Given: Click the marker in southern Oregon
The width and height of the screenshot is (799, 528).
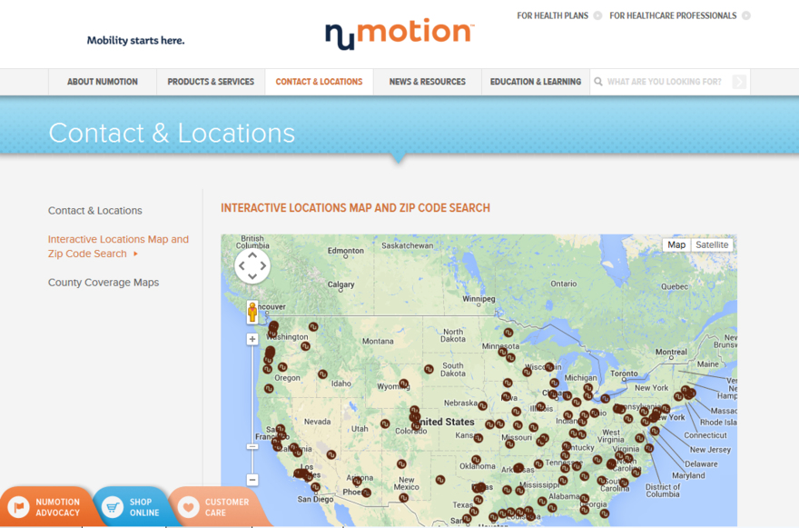Looking at the screenshot, I should 269,389.
